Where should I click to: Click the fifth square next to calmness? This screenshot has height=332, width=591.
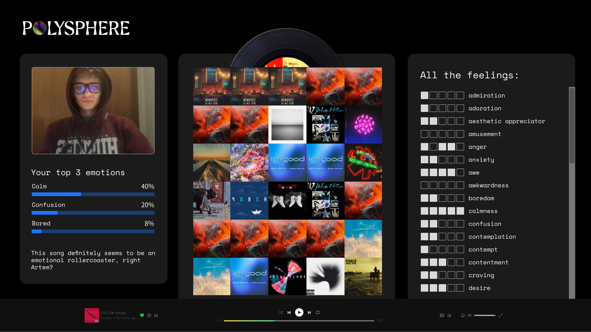pos(460,211)
